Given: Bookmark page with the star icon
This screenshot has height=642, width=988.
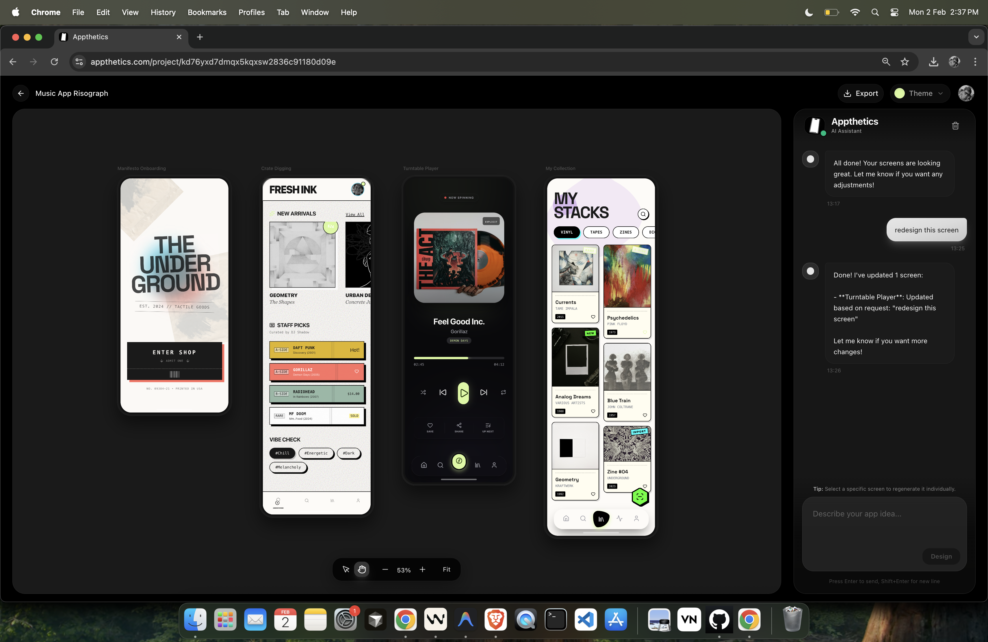Looking at the screenshot, I should [905, 62].
